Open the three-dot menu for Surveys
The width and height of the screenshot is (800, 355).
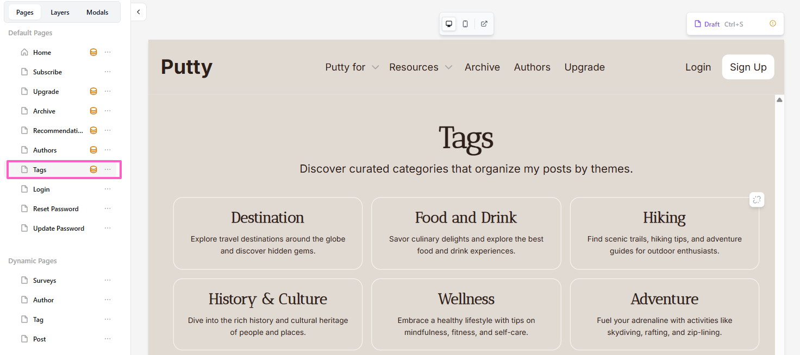108,280
